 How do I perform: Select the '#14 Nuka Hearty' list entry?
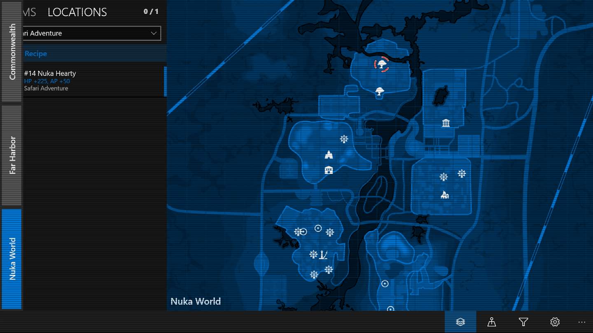pos(95,80)
